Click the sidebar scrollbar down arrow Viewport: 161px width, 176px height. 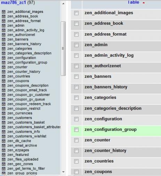(x=63, y=172)
